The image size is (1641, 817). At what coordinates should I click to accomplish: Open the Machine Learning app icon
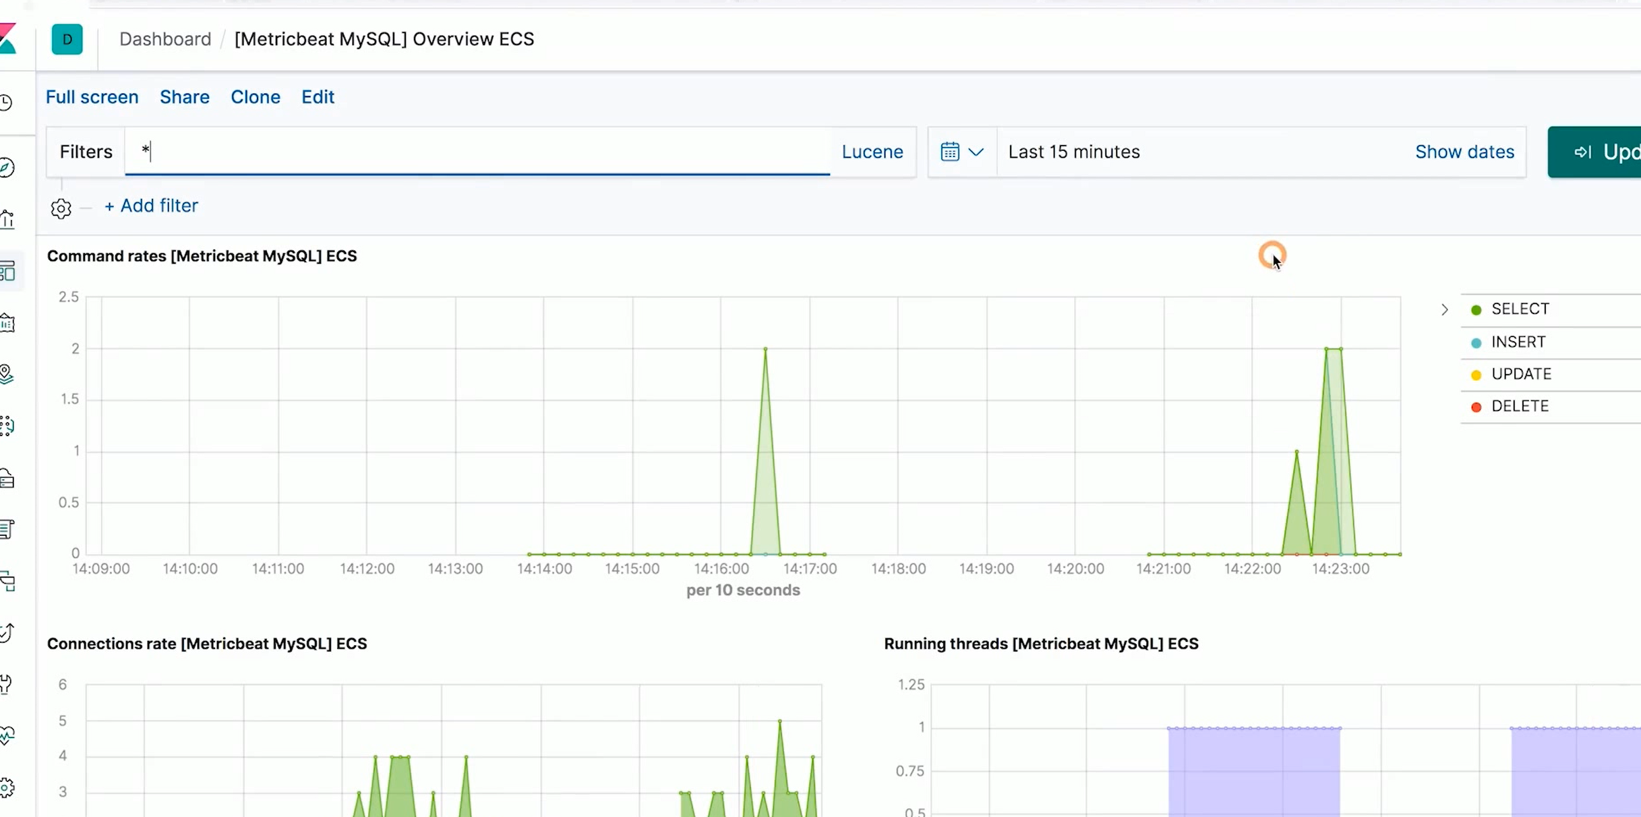[8, 425]
